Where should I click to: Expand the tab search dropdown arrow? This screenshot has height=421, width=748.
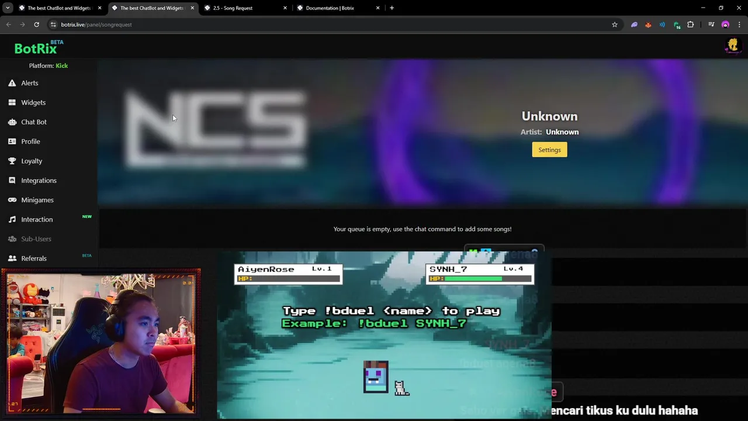coord(8,8)
